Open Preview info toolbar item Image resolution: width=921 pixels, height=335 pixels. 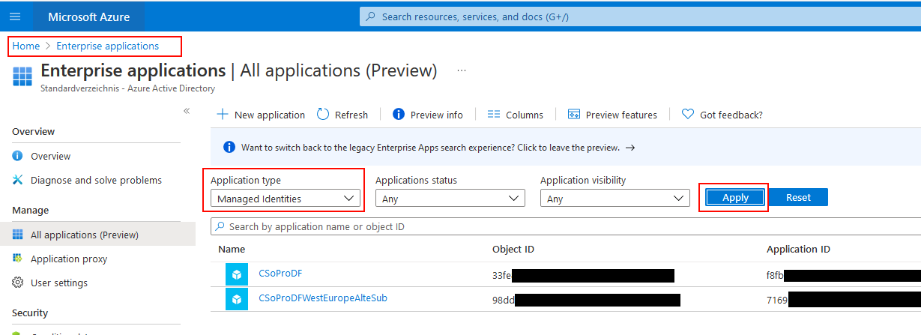tap(437, 115)
